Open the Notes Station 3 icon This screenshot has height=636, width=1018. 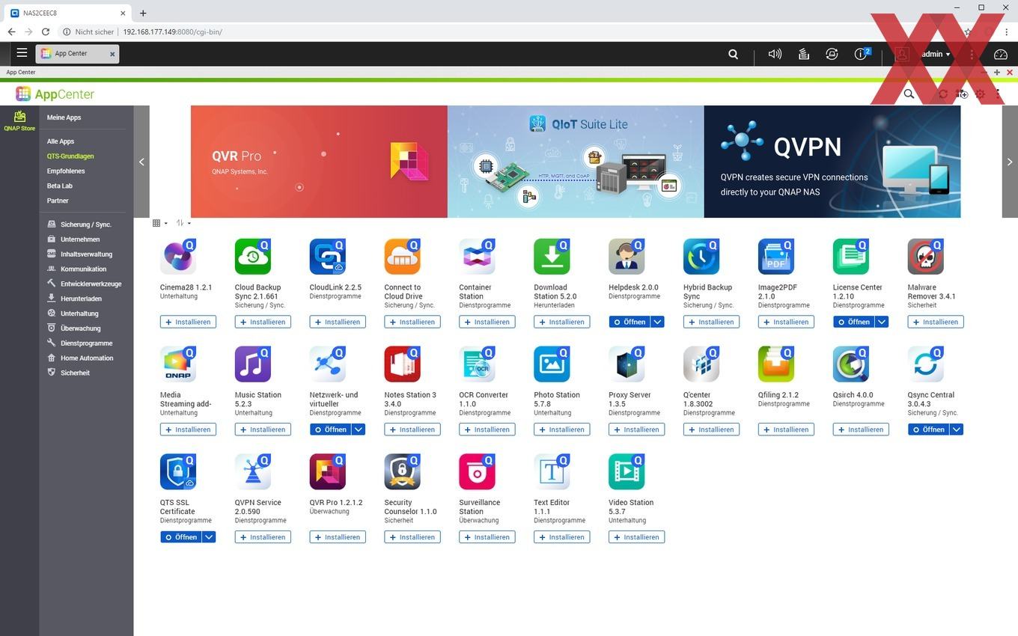pyautogui.click(x=403, y=364)
